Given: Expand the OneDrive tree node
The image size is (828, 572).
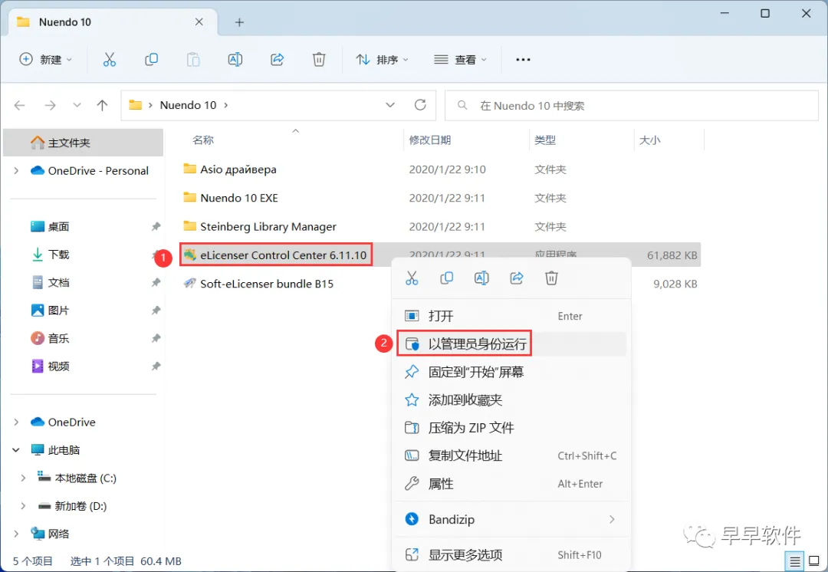Looking at the screenshot, I should 16,422.
